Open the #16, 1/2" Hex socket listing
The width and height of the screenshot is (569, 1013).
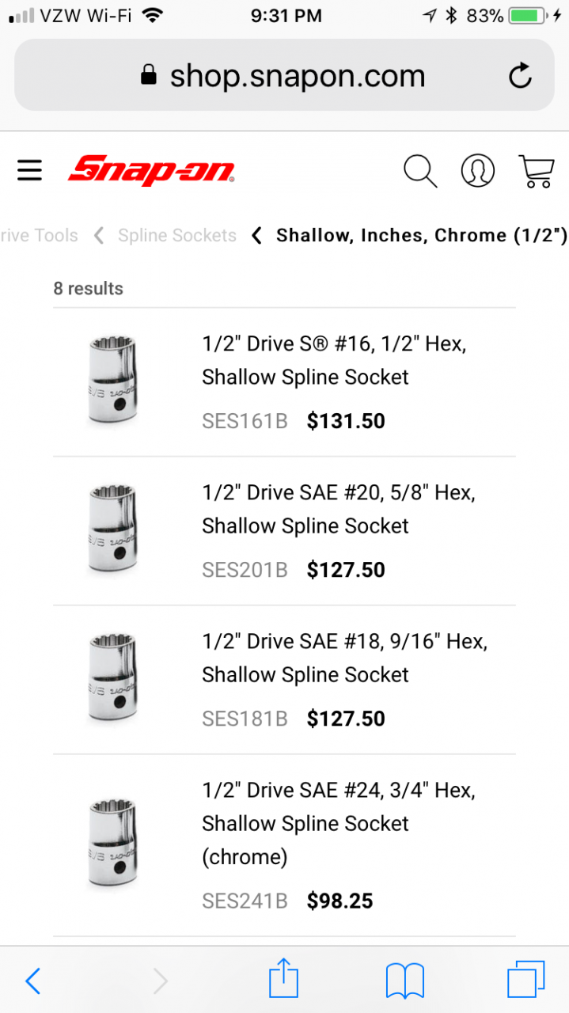point(333,360)
